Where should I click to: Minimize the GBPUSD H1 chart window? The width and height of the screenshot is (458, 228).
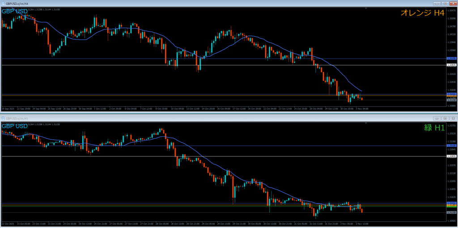click(437, 118)
